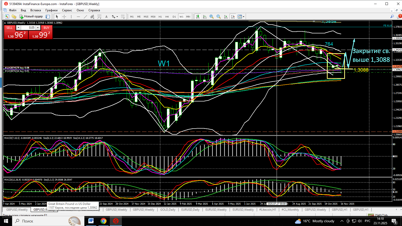
Task: Show hidden tray icons chevron
Action: (x=342, y=221)
